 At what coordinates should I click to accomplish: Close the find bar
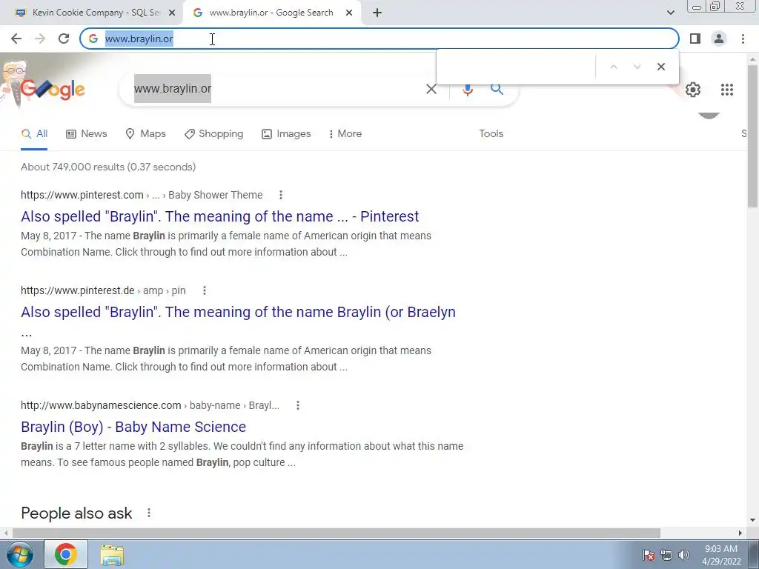tap(660, 67)
